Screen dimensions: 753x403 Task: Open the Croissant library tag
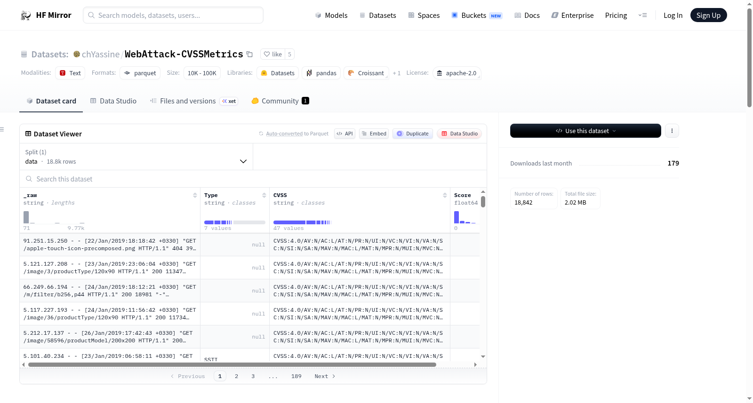tap(366, 73)
